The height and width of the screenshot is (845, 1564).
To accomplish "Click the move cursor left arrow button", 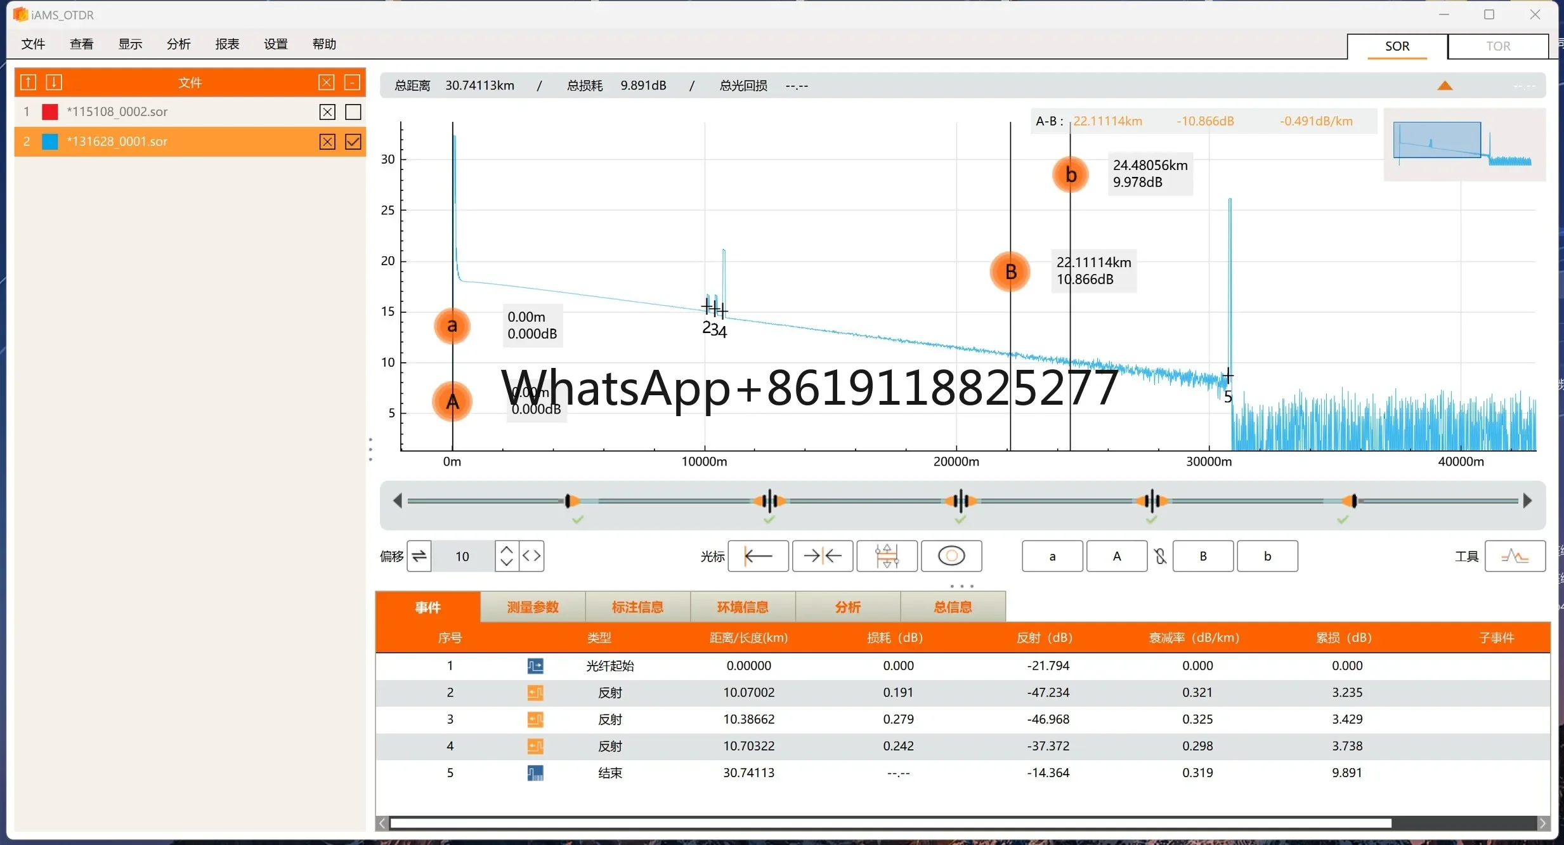I will point(758,556).
